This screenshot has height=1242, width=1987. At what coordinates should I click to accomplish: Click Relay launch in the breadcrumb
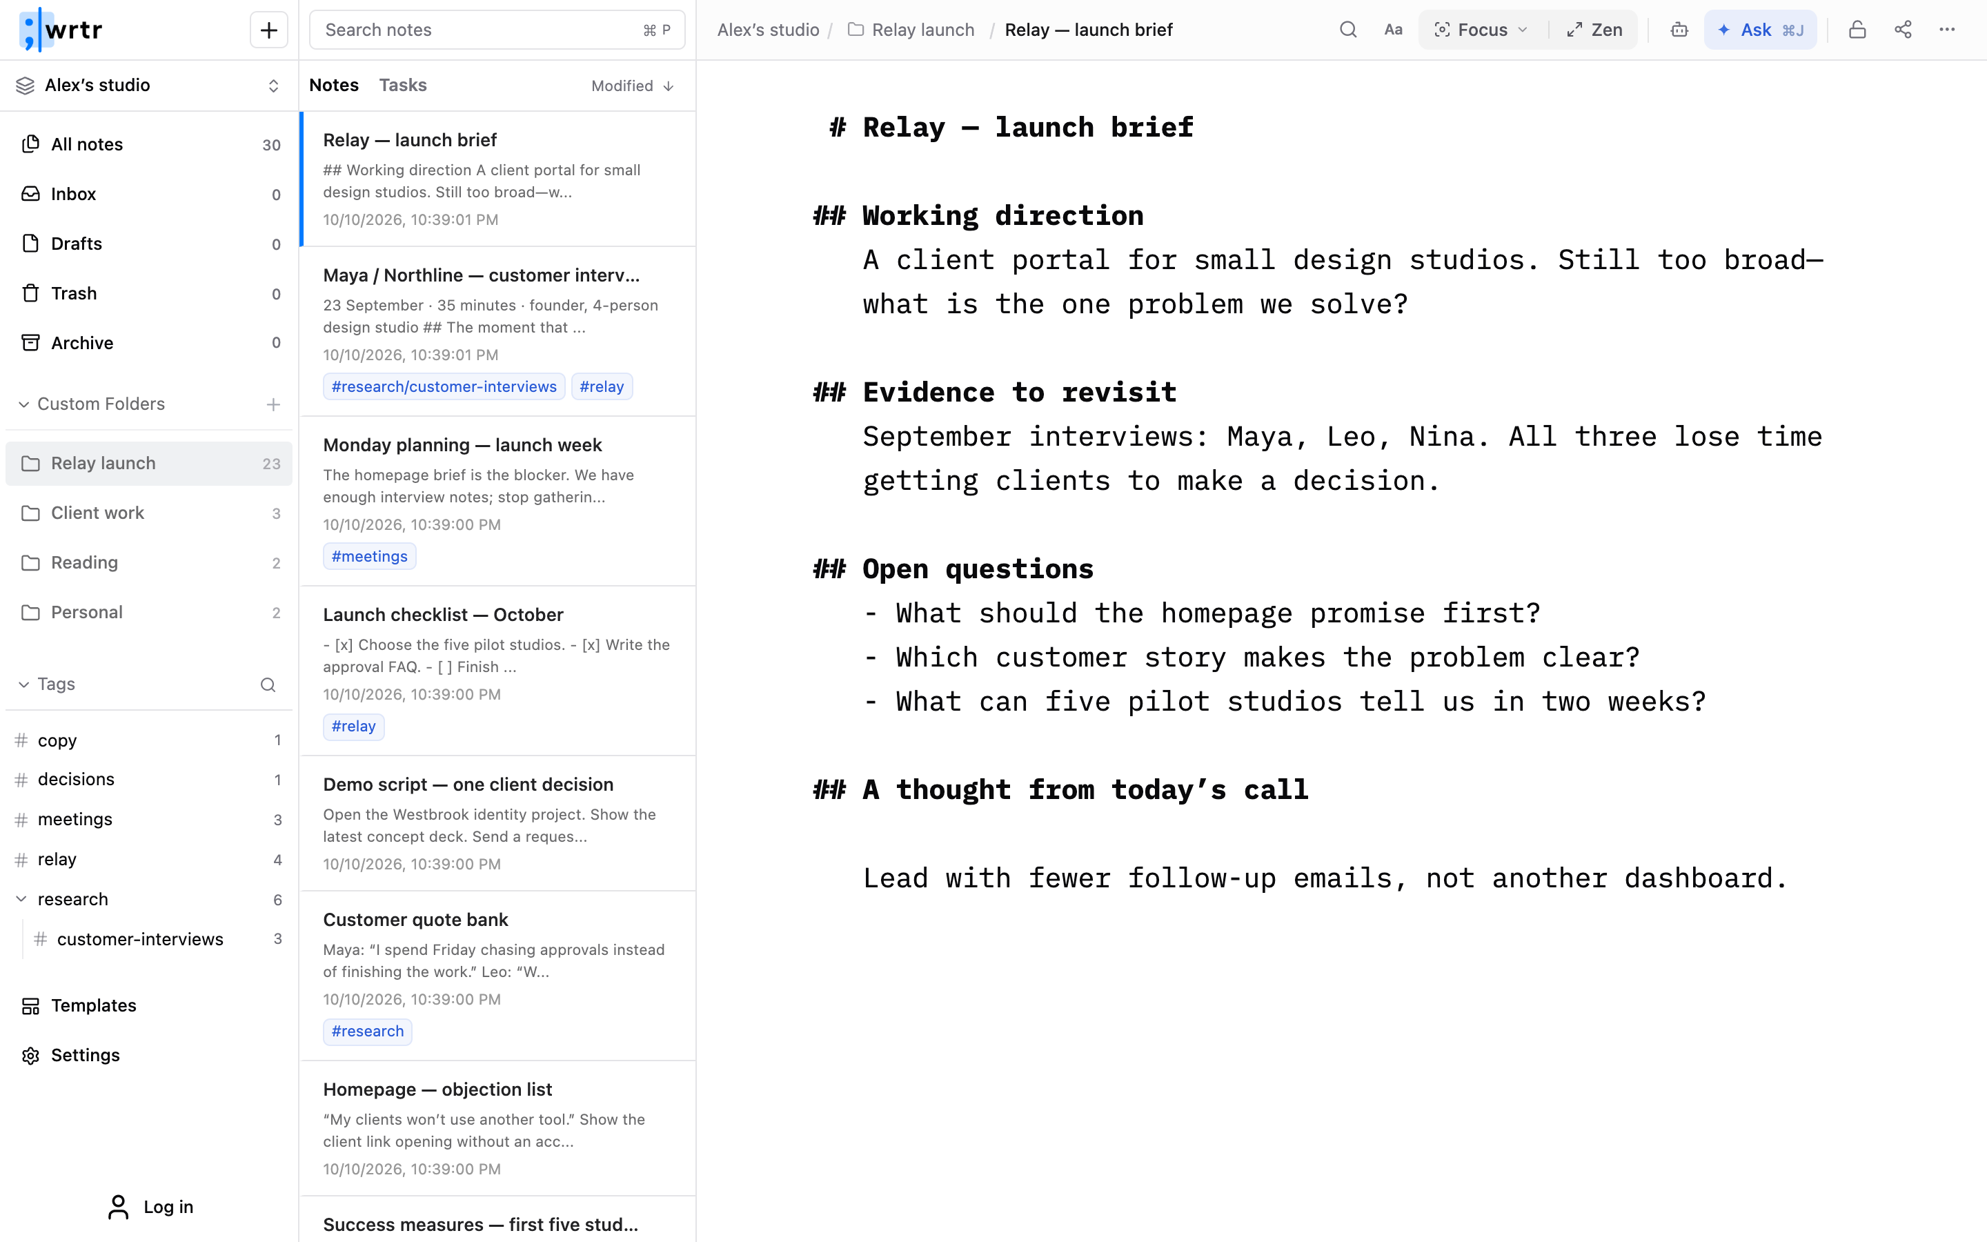pos(911,30)
